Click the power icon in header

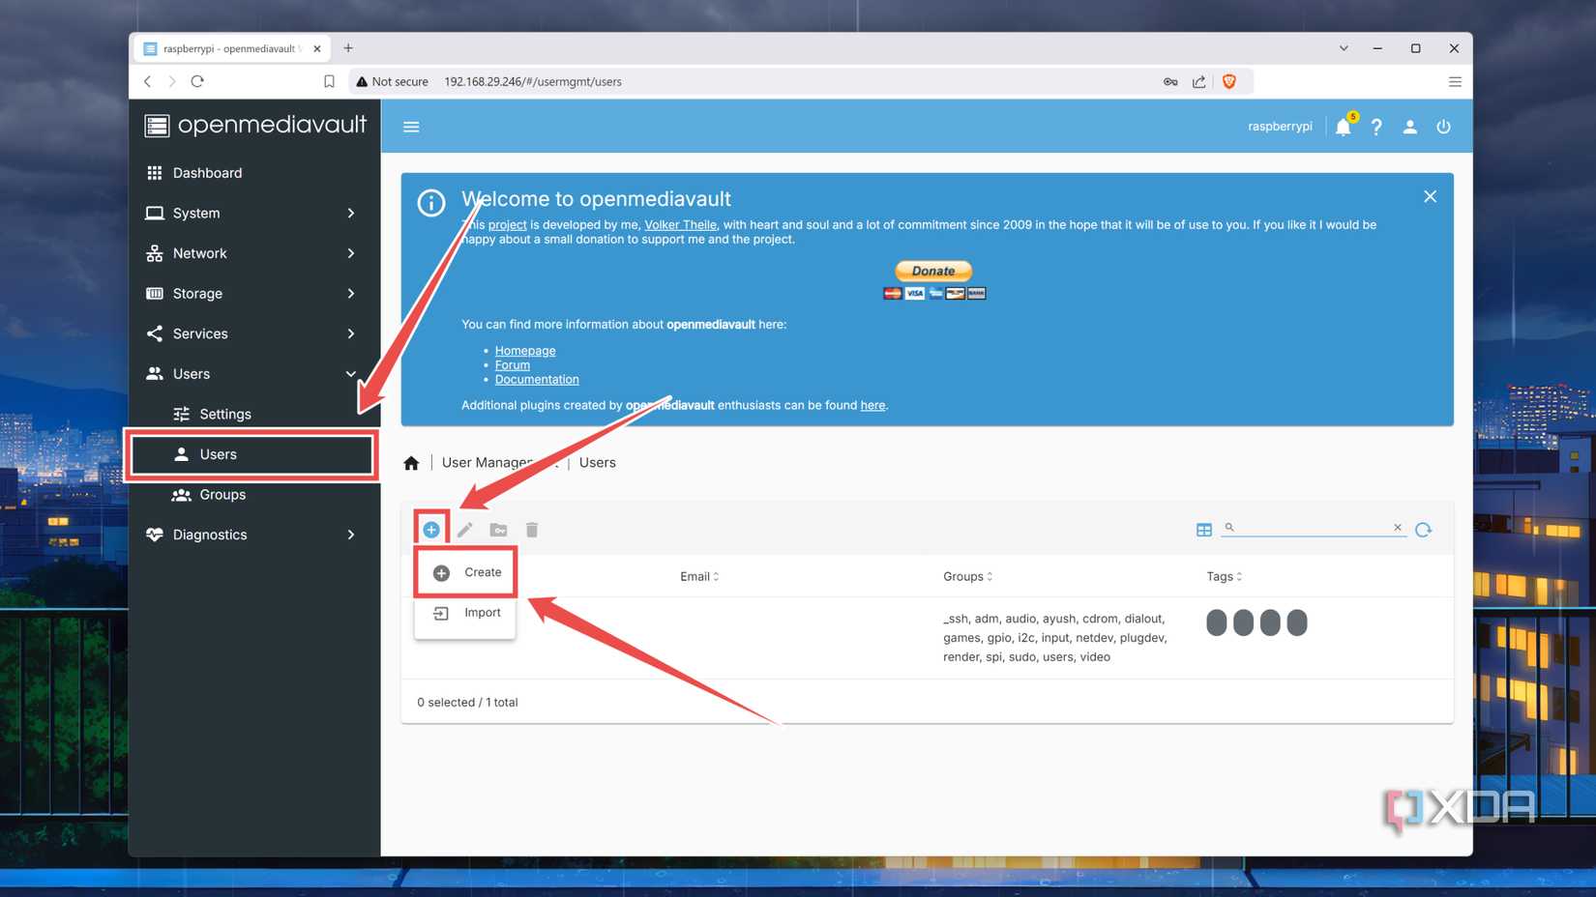(x=1443, y=127)
